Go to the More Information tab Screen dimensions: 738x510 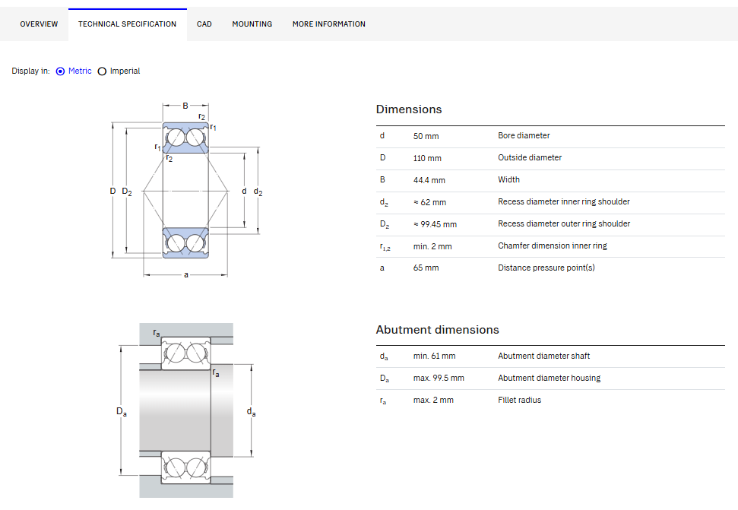(x=328, y=24)
